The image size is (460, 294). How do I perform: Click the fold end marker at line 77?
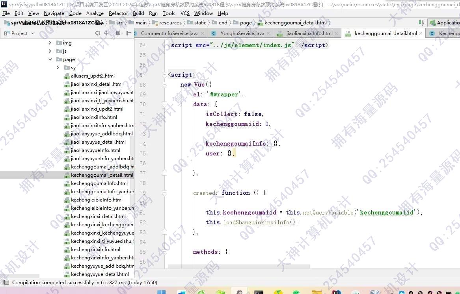coord(165,173)
